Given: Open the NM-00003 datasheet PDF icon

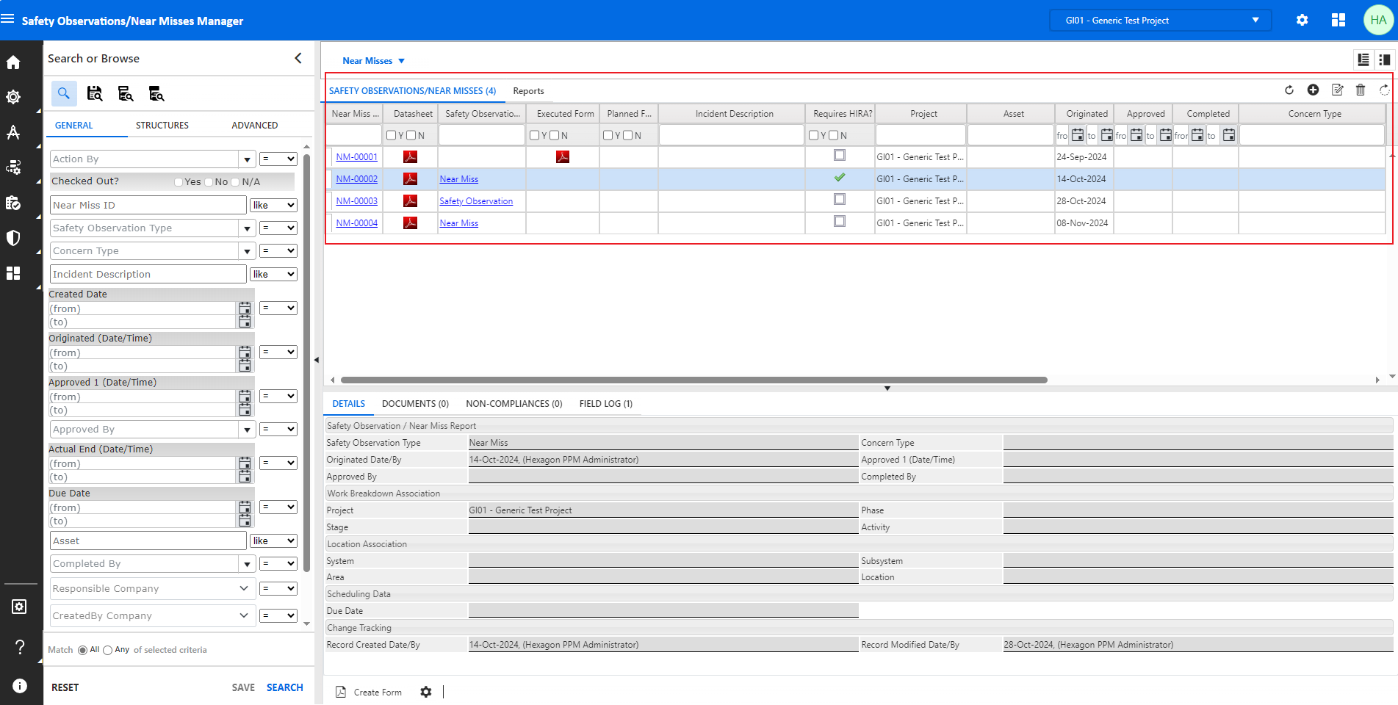Looking at the screenshot, I should (x=410, y=200).
